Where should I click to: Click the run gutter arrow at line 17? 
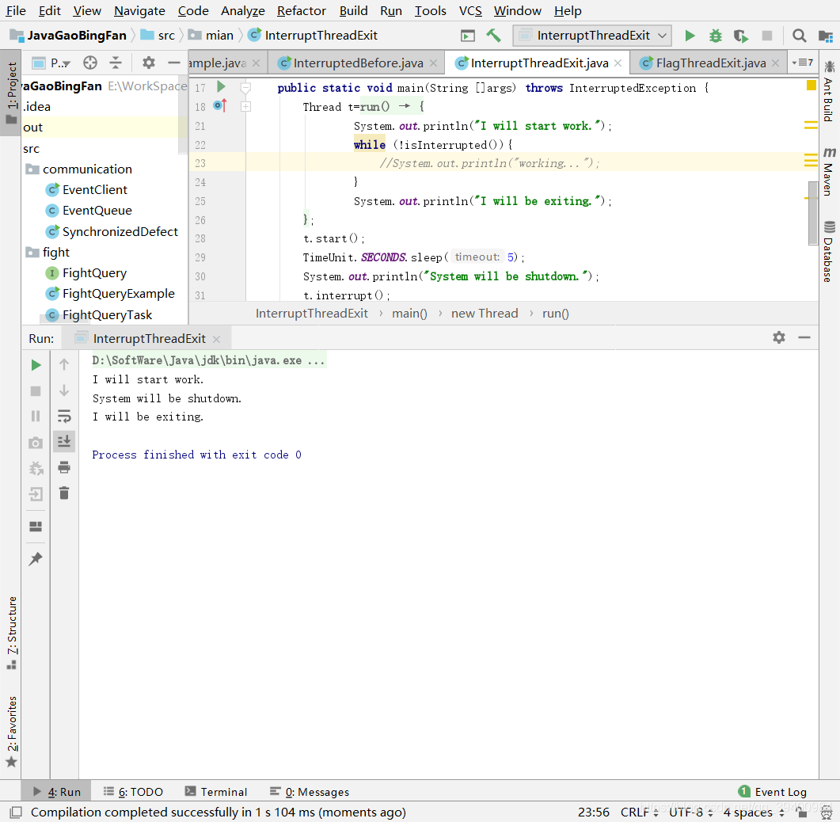point(221,87)
